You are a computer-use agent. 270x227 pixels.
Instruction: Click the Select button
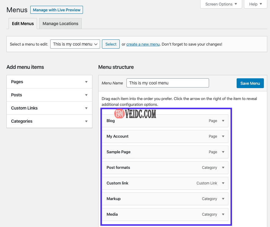tap(111, 44)
